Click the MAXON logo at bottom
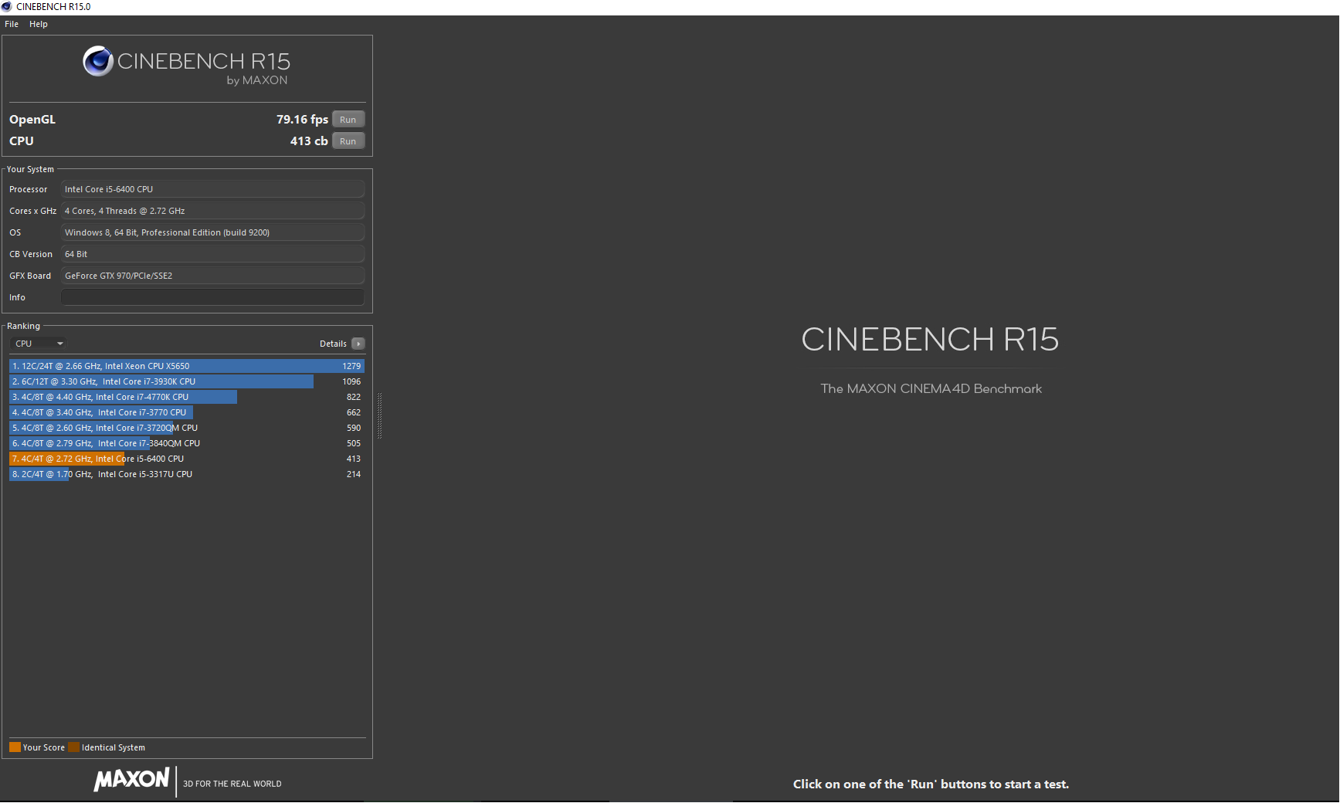 pos(131,780)
